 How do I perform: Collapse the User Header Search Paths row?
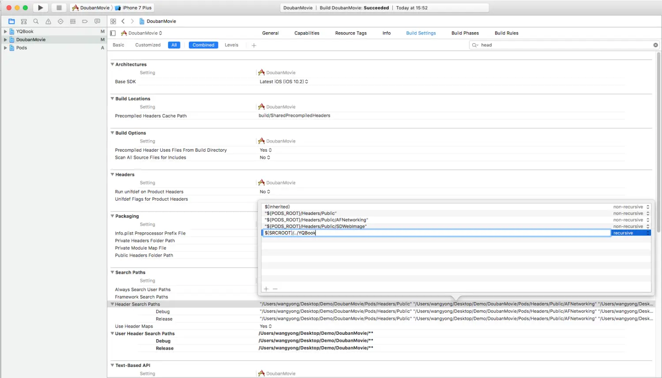pyautogui.click(x=112, y=334)
